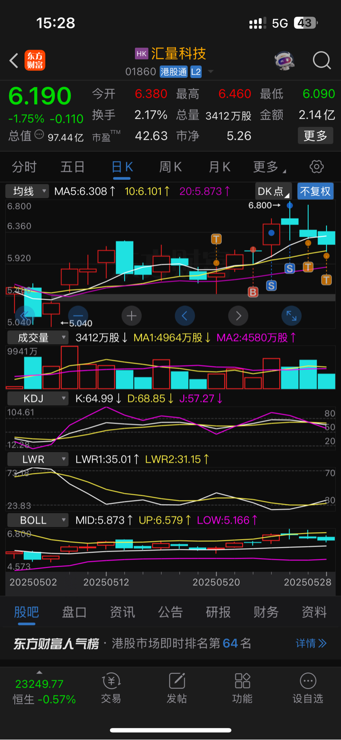Expand stock title dropdown arrow
This screenshot has width=341, height=740.
(210, 72)
